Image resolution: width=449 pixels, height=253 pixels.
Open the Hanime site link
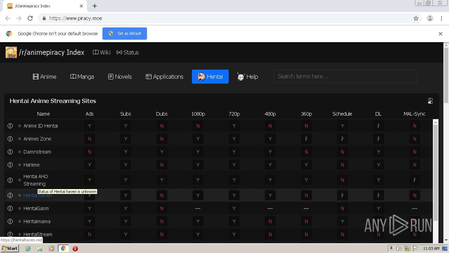coord(32,165)
